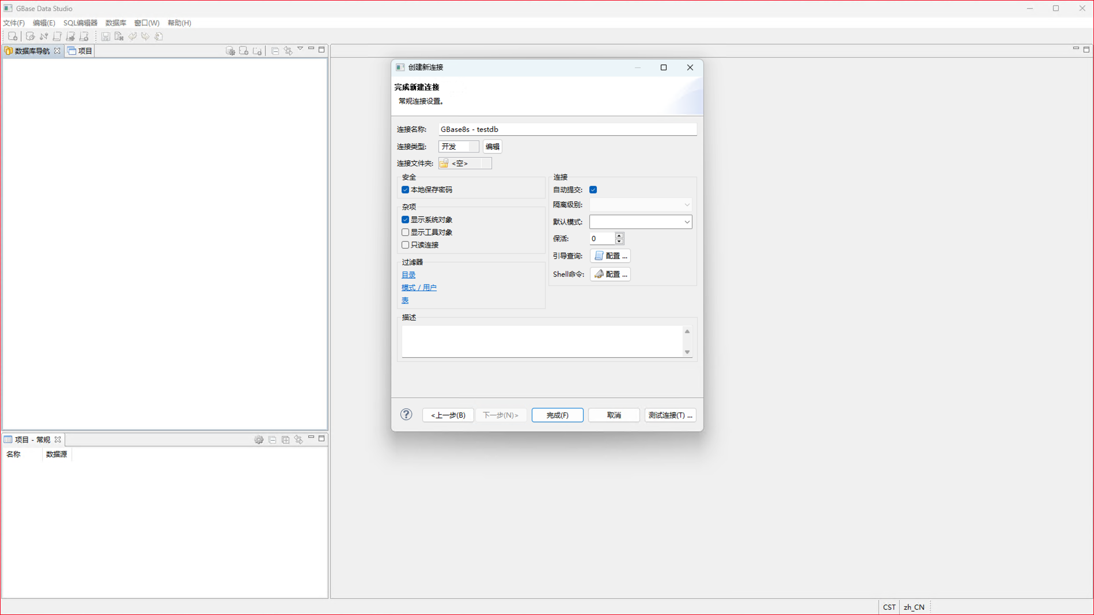This screenshot has width=1094, height=615.
Task: Click the 编辑 button next to connection type
Action: pyautogui.click(x=493, y=147)
